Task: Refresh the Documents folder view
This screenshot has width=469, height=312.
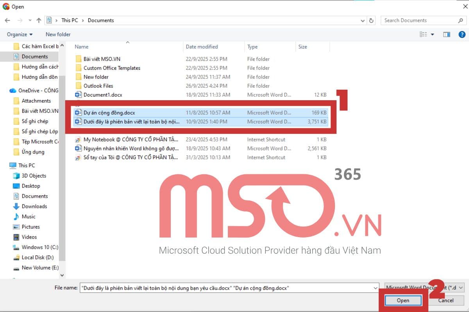Action: point(372,20)
